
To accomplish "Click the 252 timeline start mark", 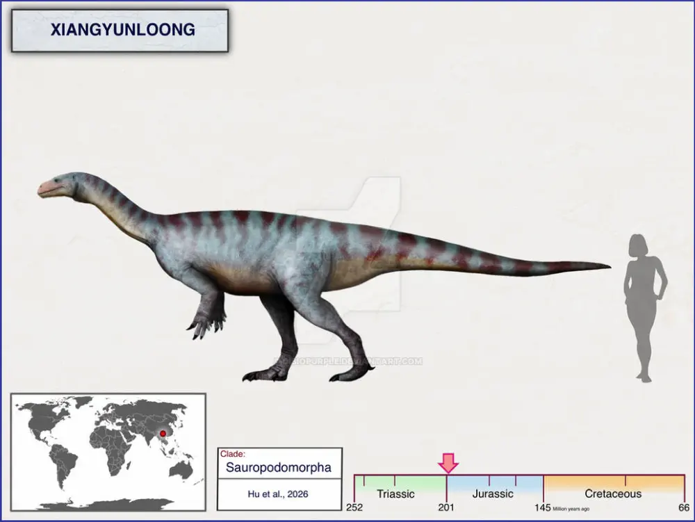I will click(354, 508).
